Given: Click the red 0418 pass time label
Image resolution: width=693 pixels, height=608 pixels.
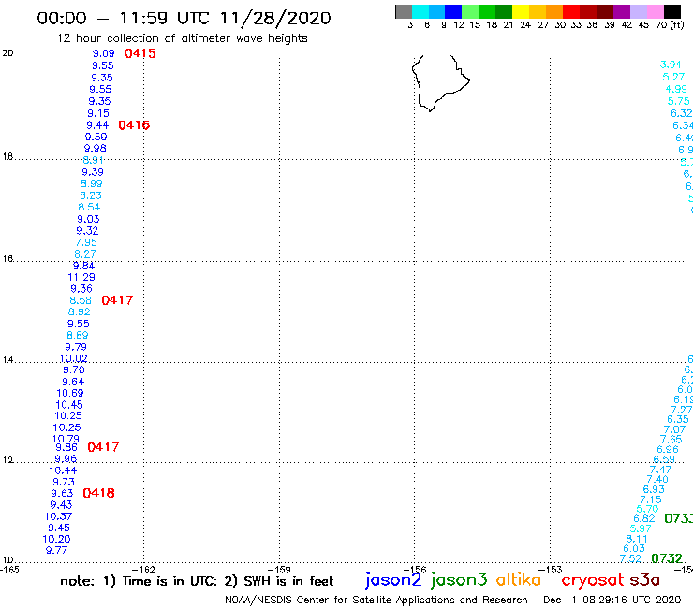Looking at the screenshot, I should pyautogui.click(x=98, y=493).
